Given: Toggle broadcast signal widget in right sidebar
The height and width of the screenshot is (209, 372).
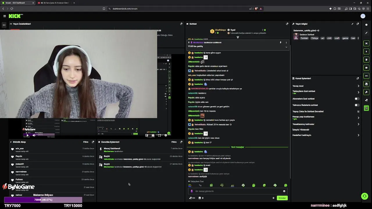Looking at the screenshot, I should [366, 76].
